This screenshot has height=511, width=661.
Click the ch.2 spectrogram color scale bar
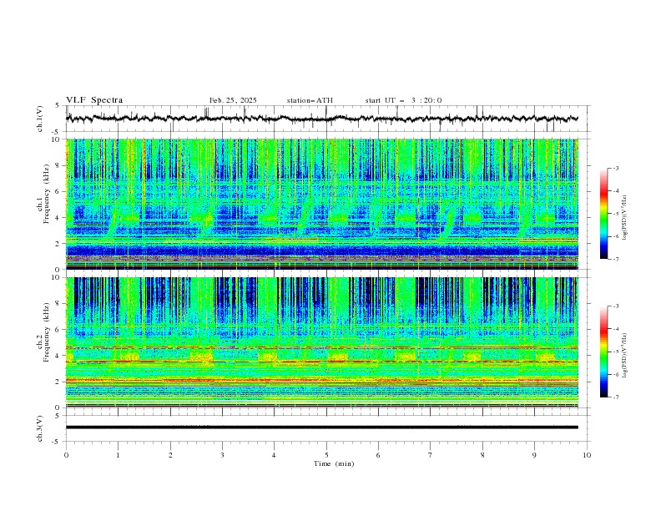(603, 352)
